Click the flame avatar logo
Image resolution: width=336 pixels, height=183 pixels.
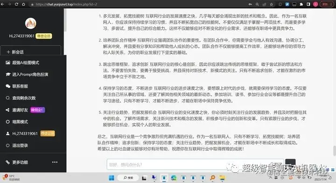pyautogui.click(x=31, y=23)
